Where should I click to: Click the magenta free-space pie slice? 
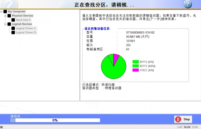[116, 58]
